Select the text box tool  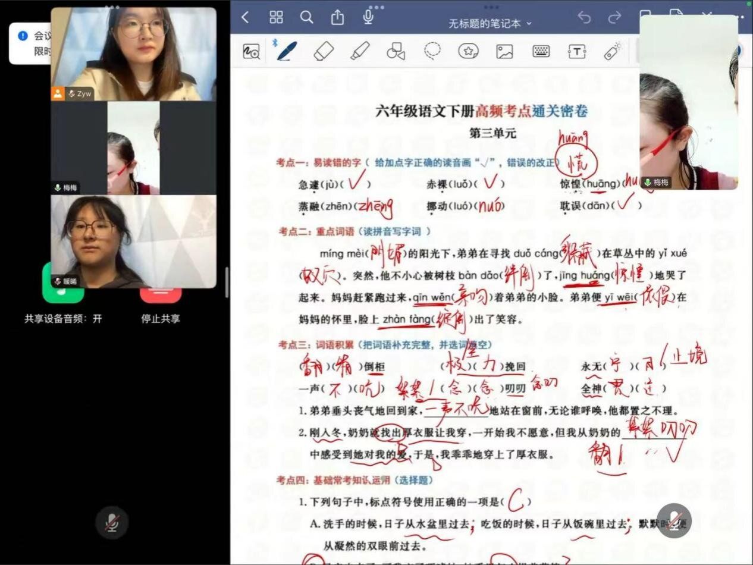[x=577, y=51]
